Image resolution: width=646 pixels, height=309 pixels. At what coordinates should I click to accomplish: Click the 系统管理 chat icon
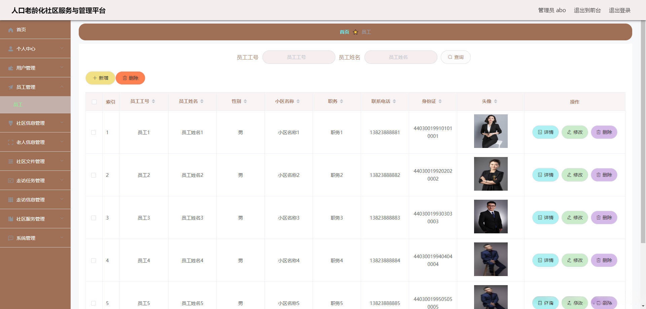tap(11, 238)
